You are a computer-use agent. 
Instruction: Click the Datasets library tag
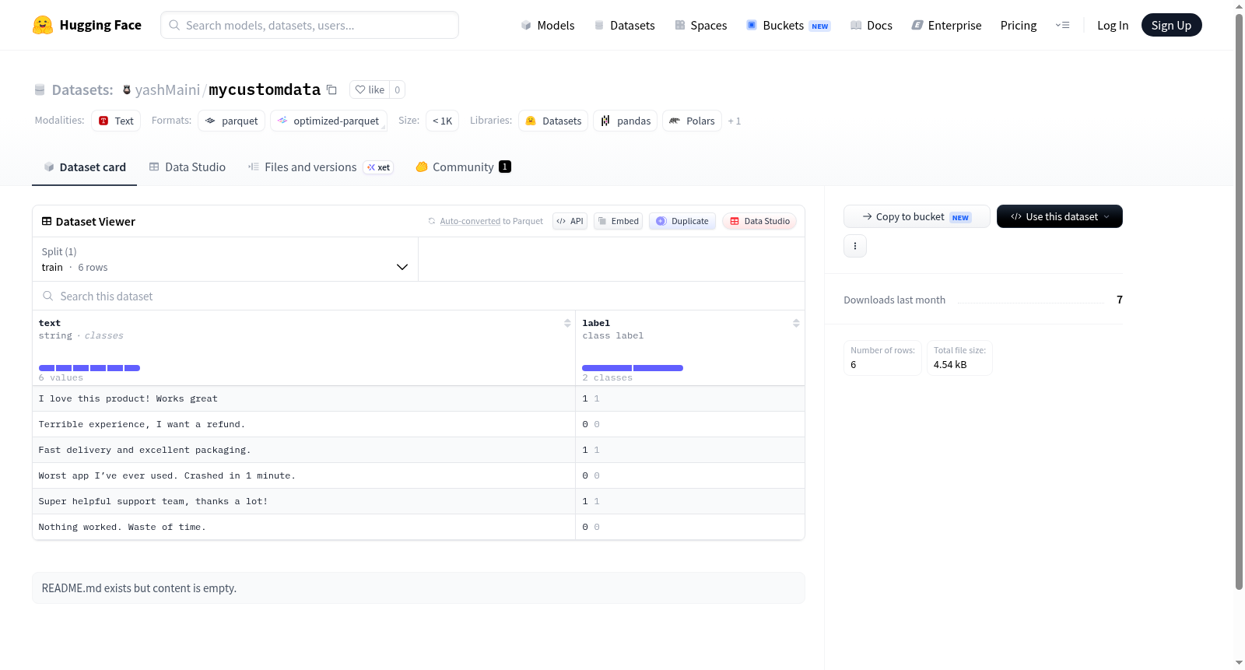[553, 121]
